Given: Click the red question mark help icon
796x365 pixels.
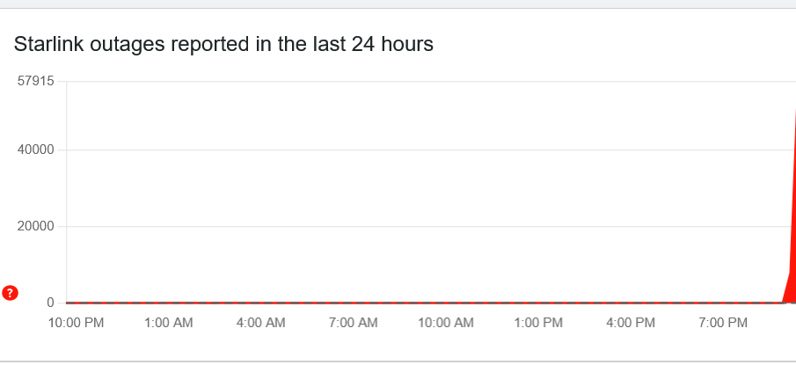Looking at the screenshot, I should 11,293.
